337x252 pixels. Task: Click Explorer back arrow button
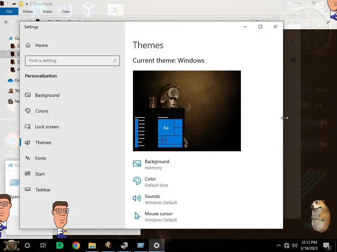6,22
